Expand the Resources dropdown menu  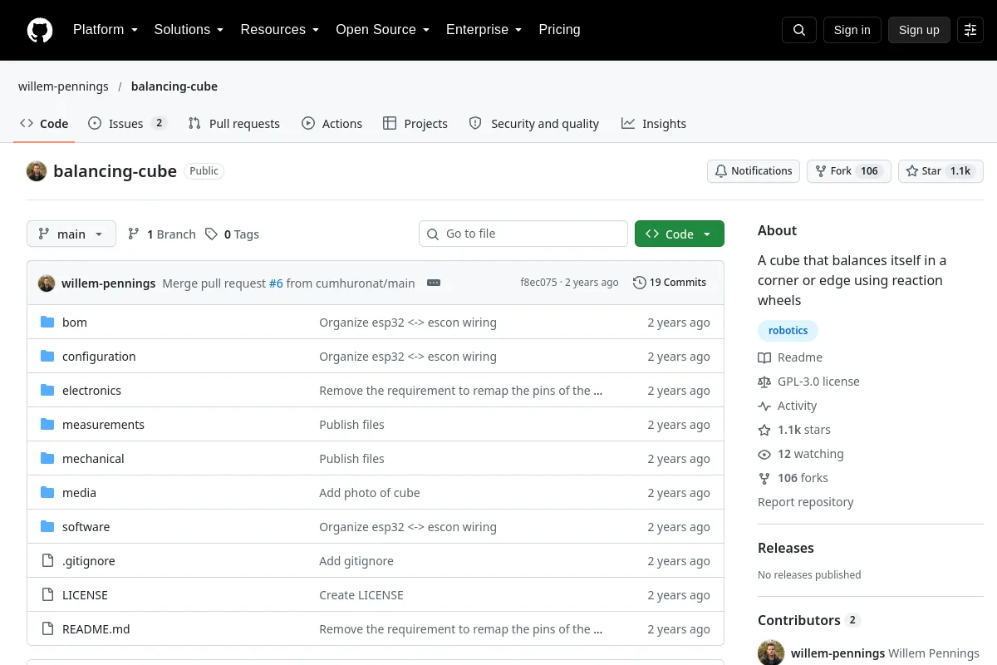pos(280,30)
